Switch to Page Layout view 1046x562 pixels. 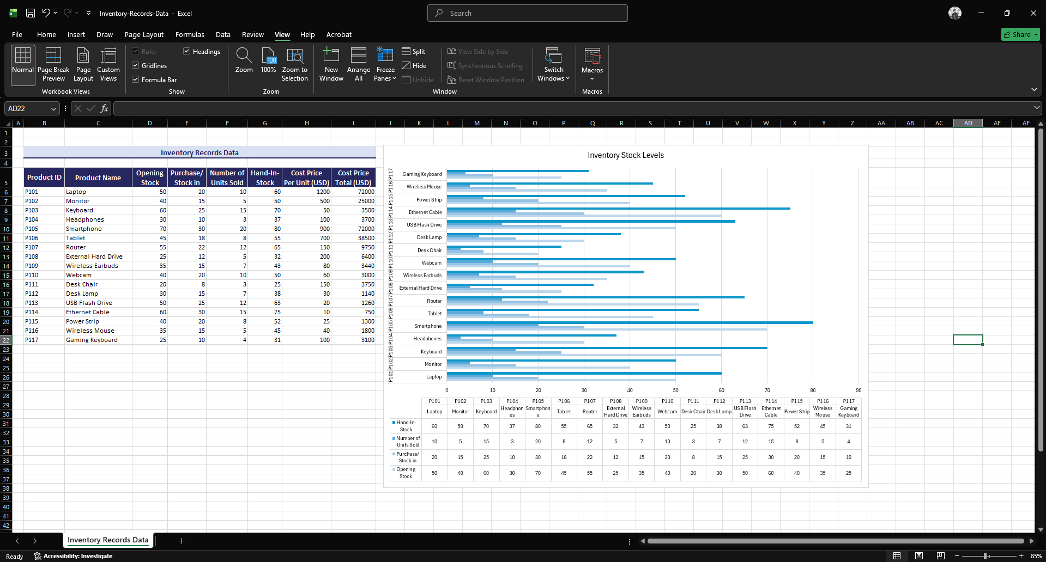[83, 64]
